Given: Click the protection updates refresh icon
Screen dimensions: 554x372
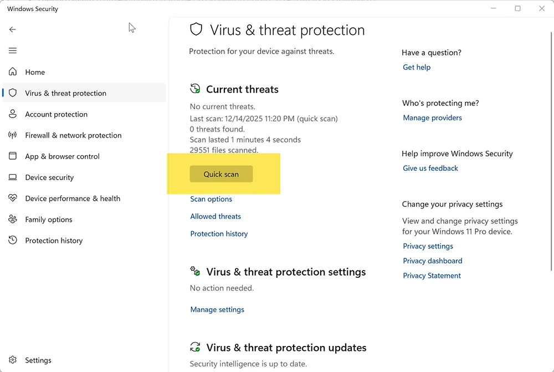Looking at the screenshot, I should tap(194, 348).
